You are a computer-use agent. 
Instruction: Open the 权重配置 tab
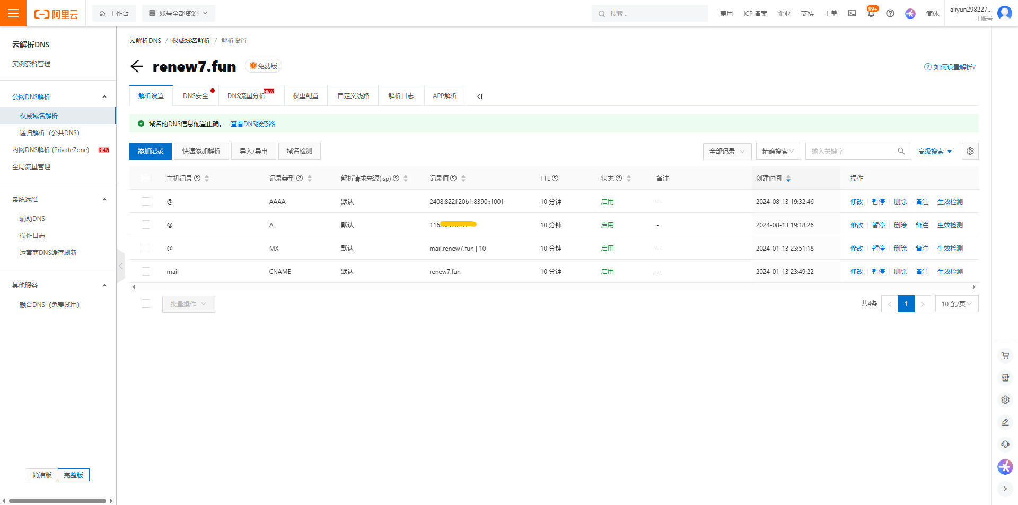[305, 96]
